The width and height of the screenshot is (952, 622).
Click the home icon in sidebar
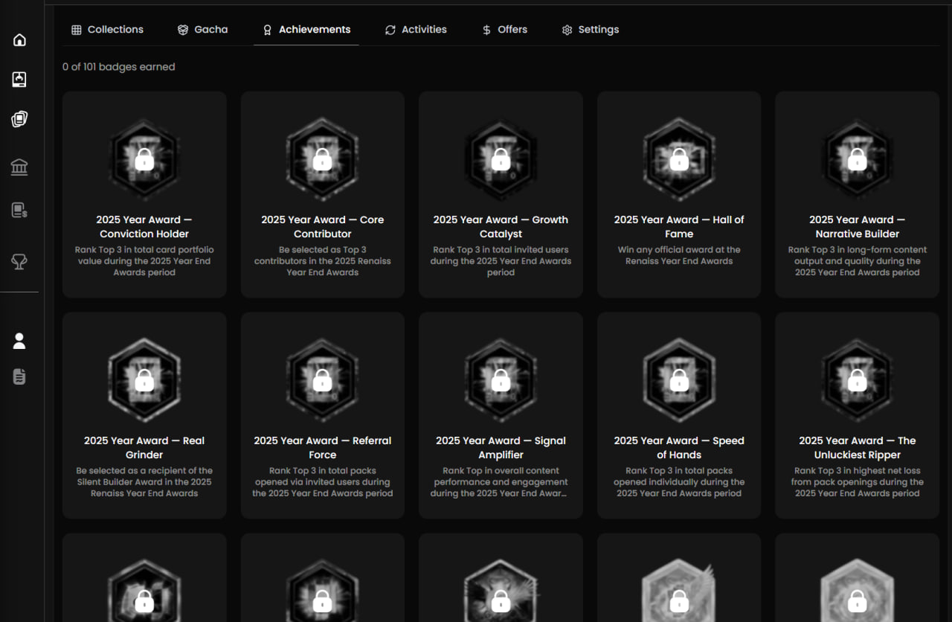click(19, 39)
